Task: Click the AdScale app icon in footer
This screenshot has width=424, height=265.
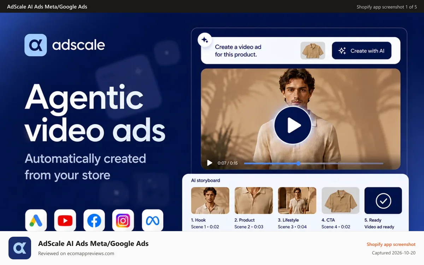Action: [20, 248]
